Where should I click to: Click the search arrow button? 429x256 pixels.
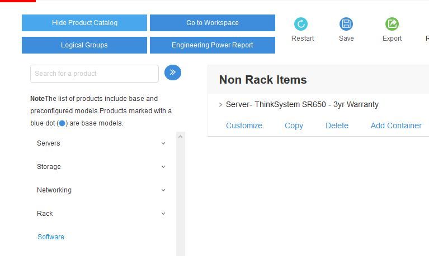coord(173,73)
